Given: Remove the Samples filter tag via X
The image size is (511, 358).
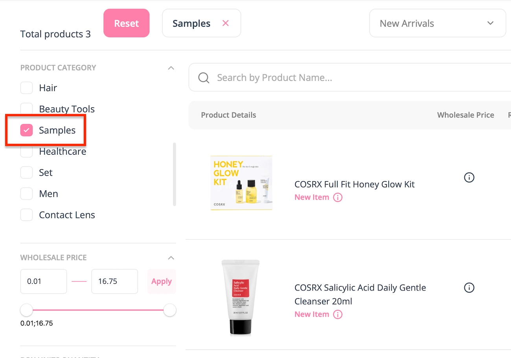Looking at the screenshot, I should [226, 23].
